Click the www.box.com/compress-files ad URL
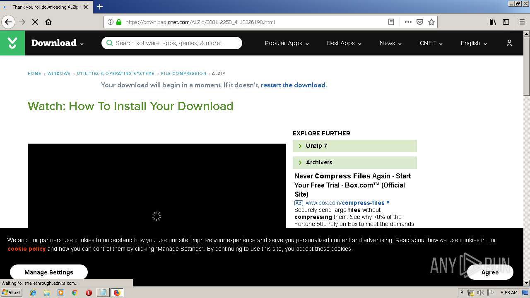The height and width of the screenshot is (298, 530). click(345, 203)
